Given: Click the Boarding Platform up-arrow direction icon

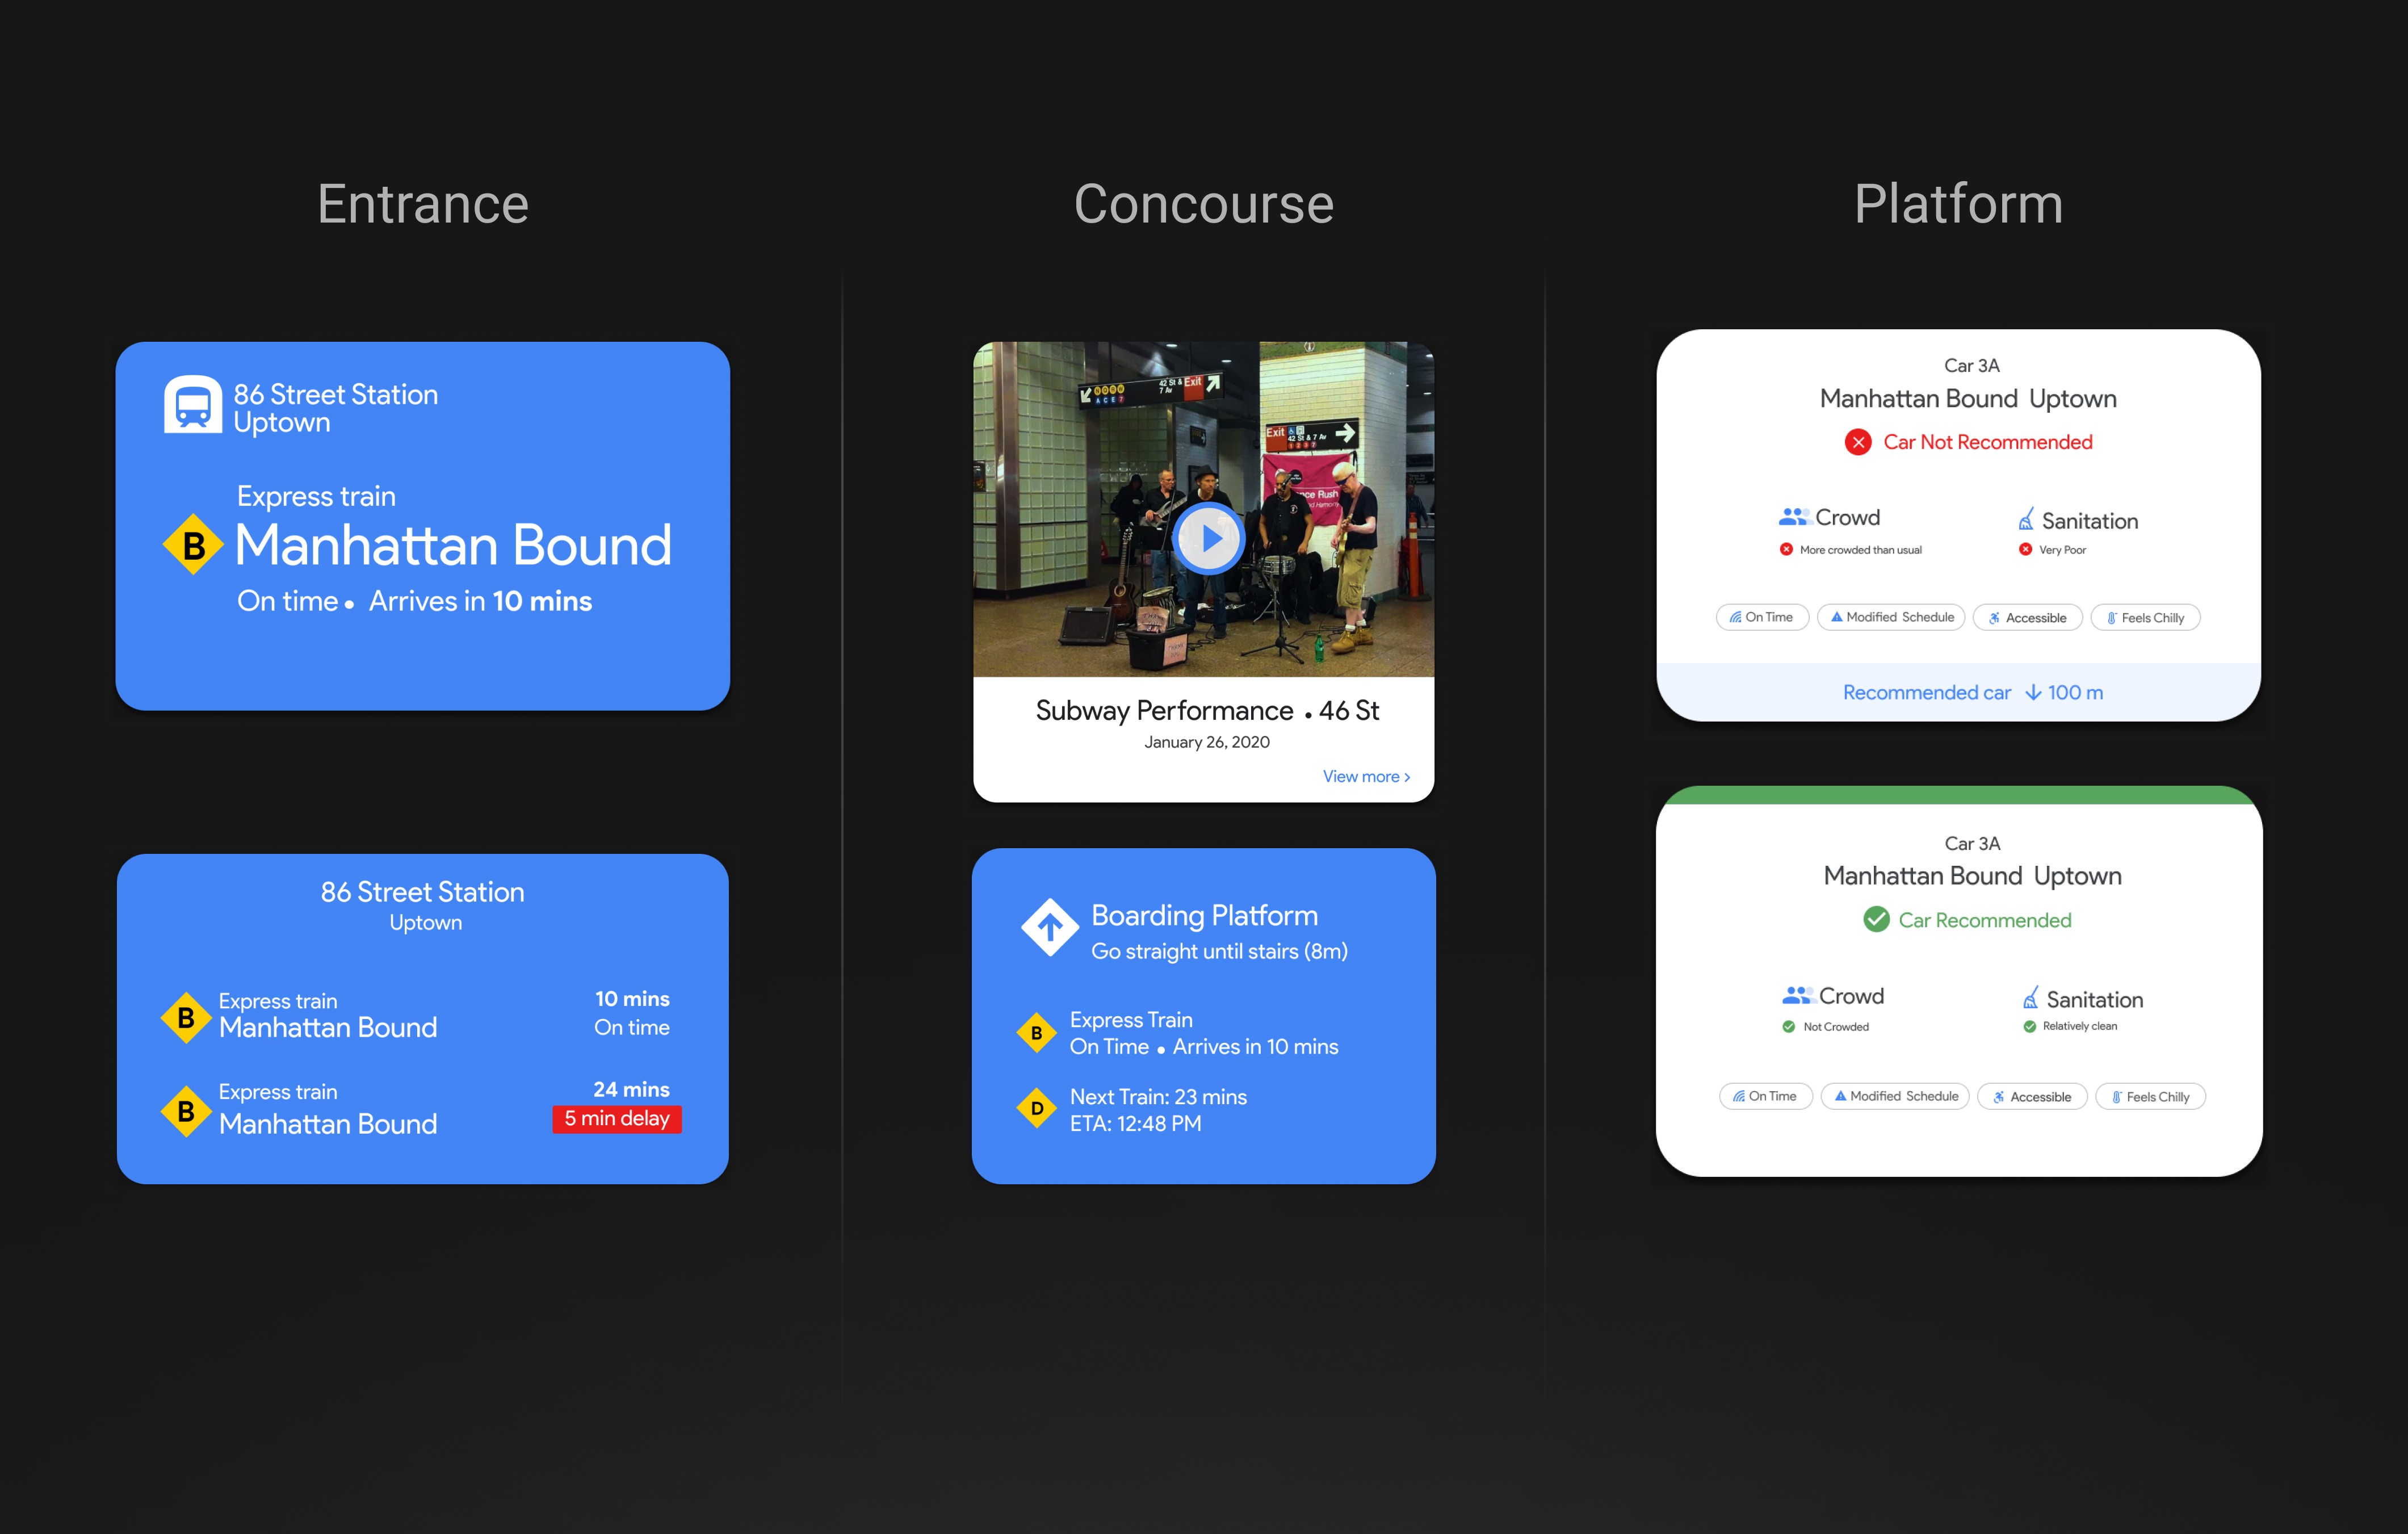Looking at the screenshot, I should (1049, 927).
